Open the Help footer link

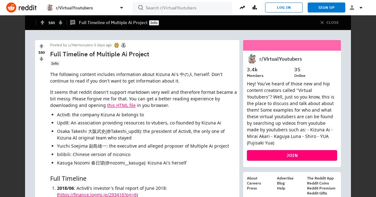point(281,188)
